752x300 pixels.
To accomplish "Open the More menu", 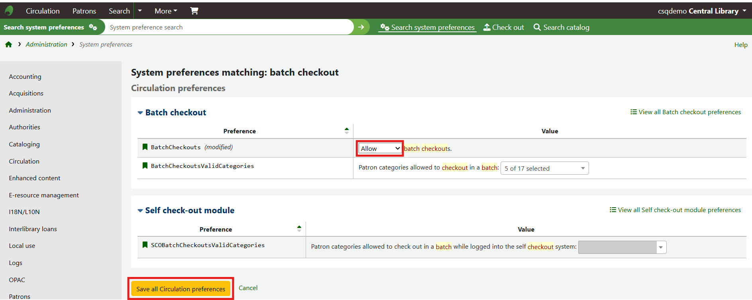I will coord(166,11).
